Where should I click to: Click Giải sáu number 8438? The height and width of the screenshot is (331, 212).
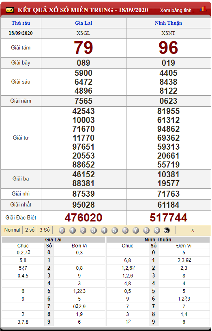[168, 82]
